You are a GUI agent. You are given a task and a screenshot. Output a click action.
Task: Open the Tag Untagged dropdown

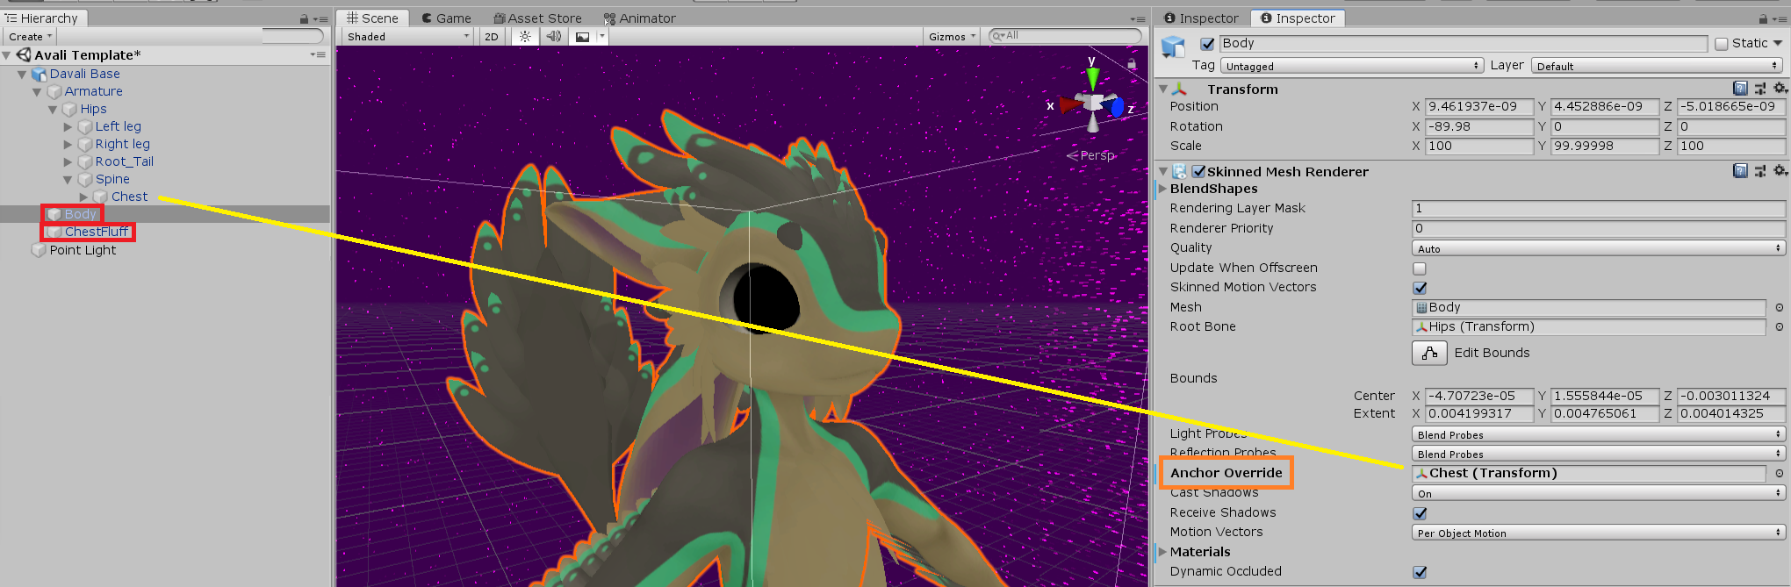(x=1351, y=66)
